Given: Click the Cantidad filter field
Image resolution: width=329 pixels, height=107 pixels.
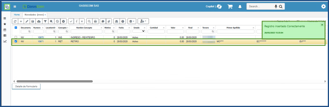Looking at the screenshot, I should pos(156,31).
